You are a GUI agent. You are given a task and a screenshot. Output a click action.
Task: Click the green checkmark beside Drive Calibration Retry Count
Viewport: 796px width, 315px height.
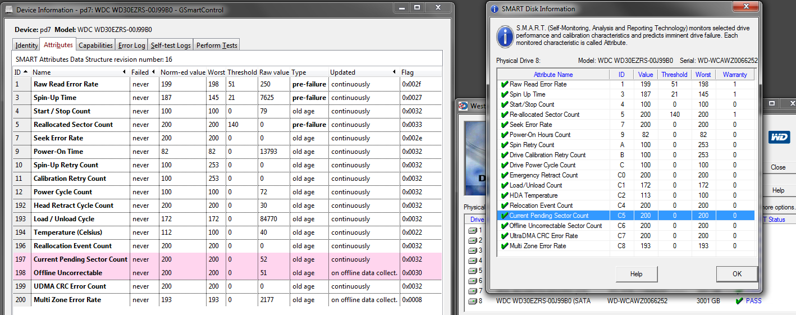505,155
